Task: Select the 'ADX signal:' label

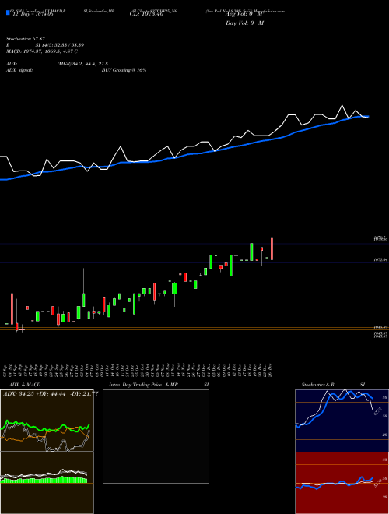Action: click(x=19, y=70)
